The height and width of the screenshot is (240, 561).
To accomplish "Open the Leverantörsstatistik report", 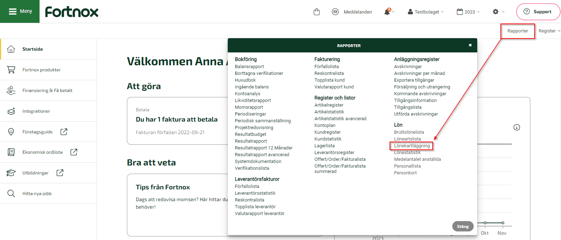I will 255,193.
